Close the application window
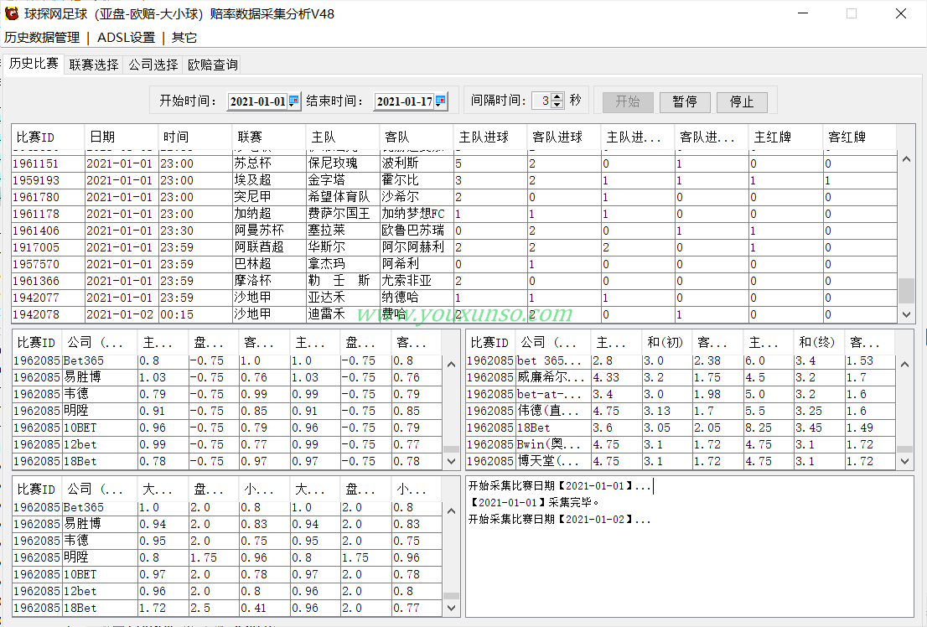Image resolution: width=927 pixels, height=627 pixels. click(x=901, y=13)
